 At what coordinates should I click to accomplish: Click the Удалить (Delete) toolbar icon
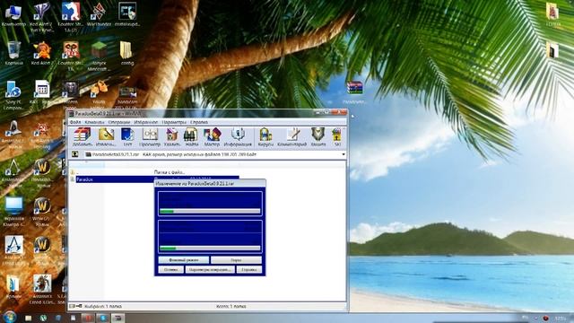(x=171, y=137)
